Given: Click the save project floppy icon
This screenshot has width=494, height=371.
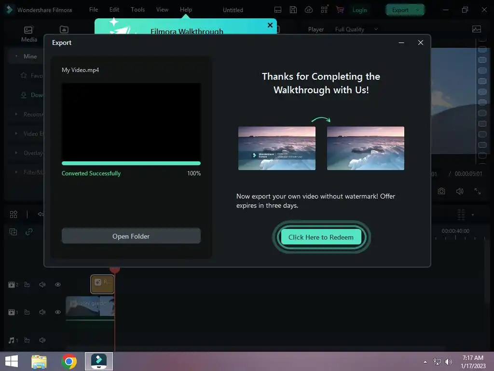Looking at the screenshot, I should [293, 10].
